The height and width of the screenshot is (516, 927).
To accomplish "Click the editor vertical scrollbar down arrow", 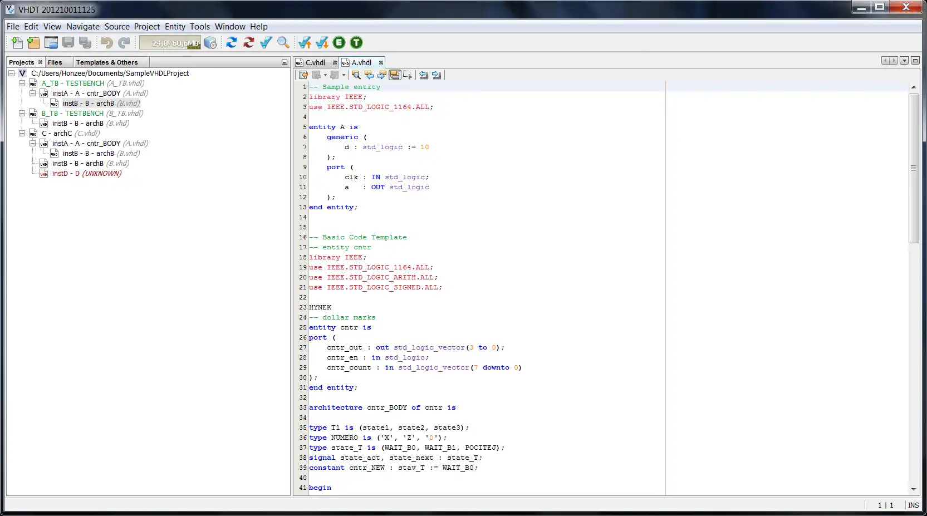I will coord(913,489).
